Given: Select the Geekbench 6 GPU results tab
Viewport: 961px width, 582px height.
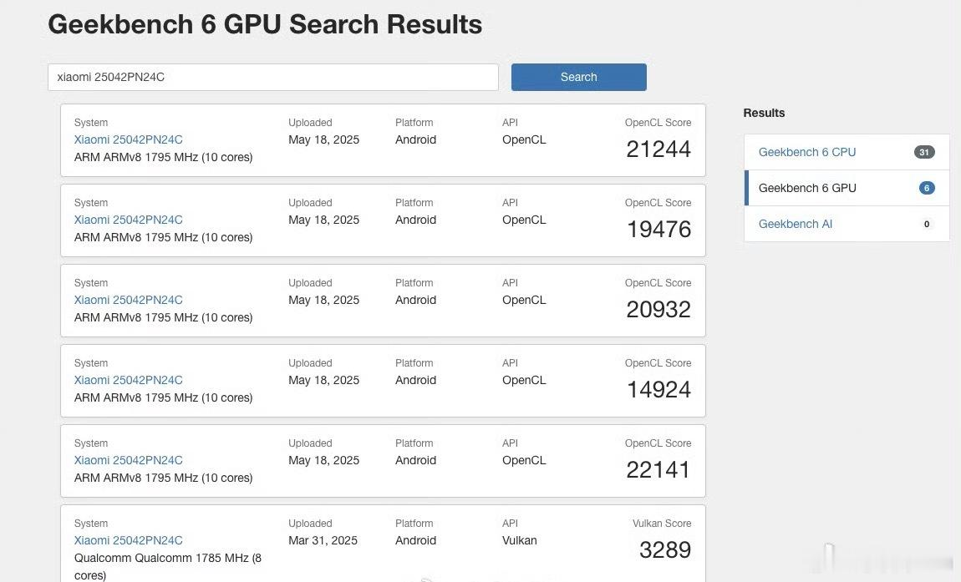Looking at the screenshot, I should pyautogui.click(x=806, y=188).
